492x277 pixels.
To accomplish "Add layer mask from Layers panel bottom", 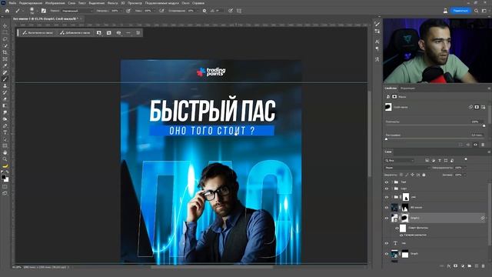I will [x=456, y=266].
